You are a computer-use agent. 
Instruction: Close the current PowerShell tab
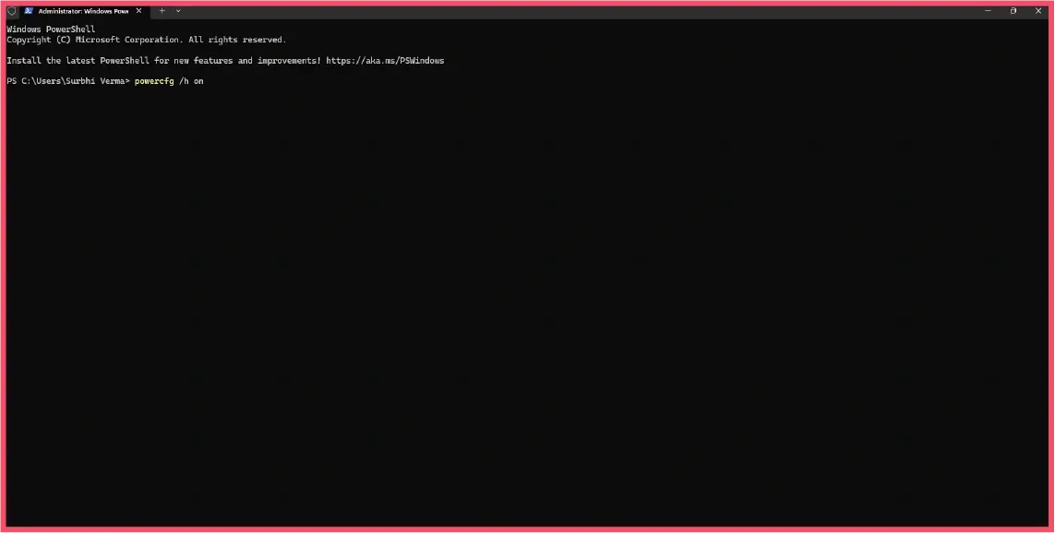point(138,10)
